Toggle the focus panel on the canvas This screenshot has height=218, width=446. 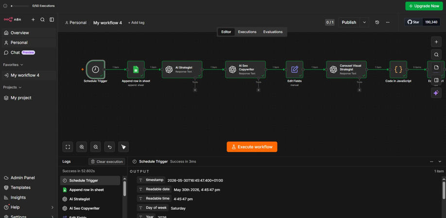tap(436, 80)
